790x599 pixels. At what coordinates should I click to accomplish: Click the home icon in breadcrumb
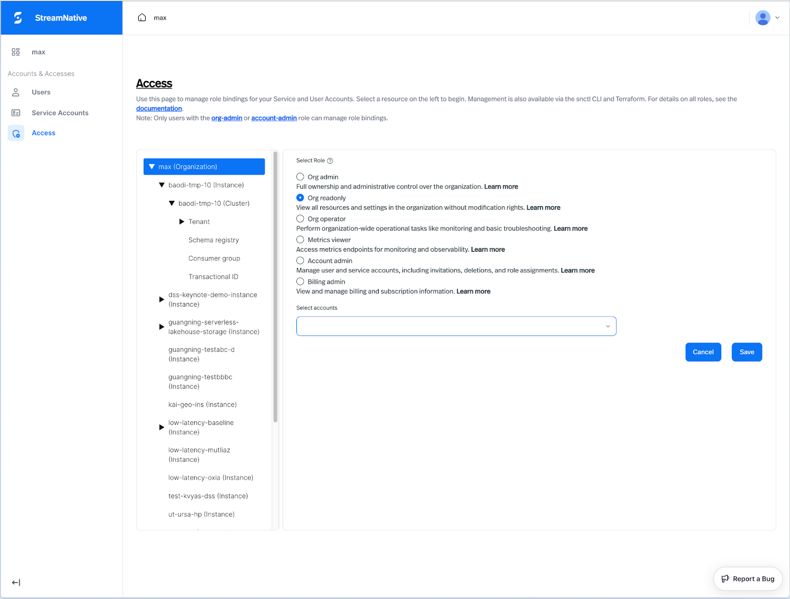click(142, 18)
